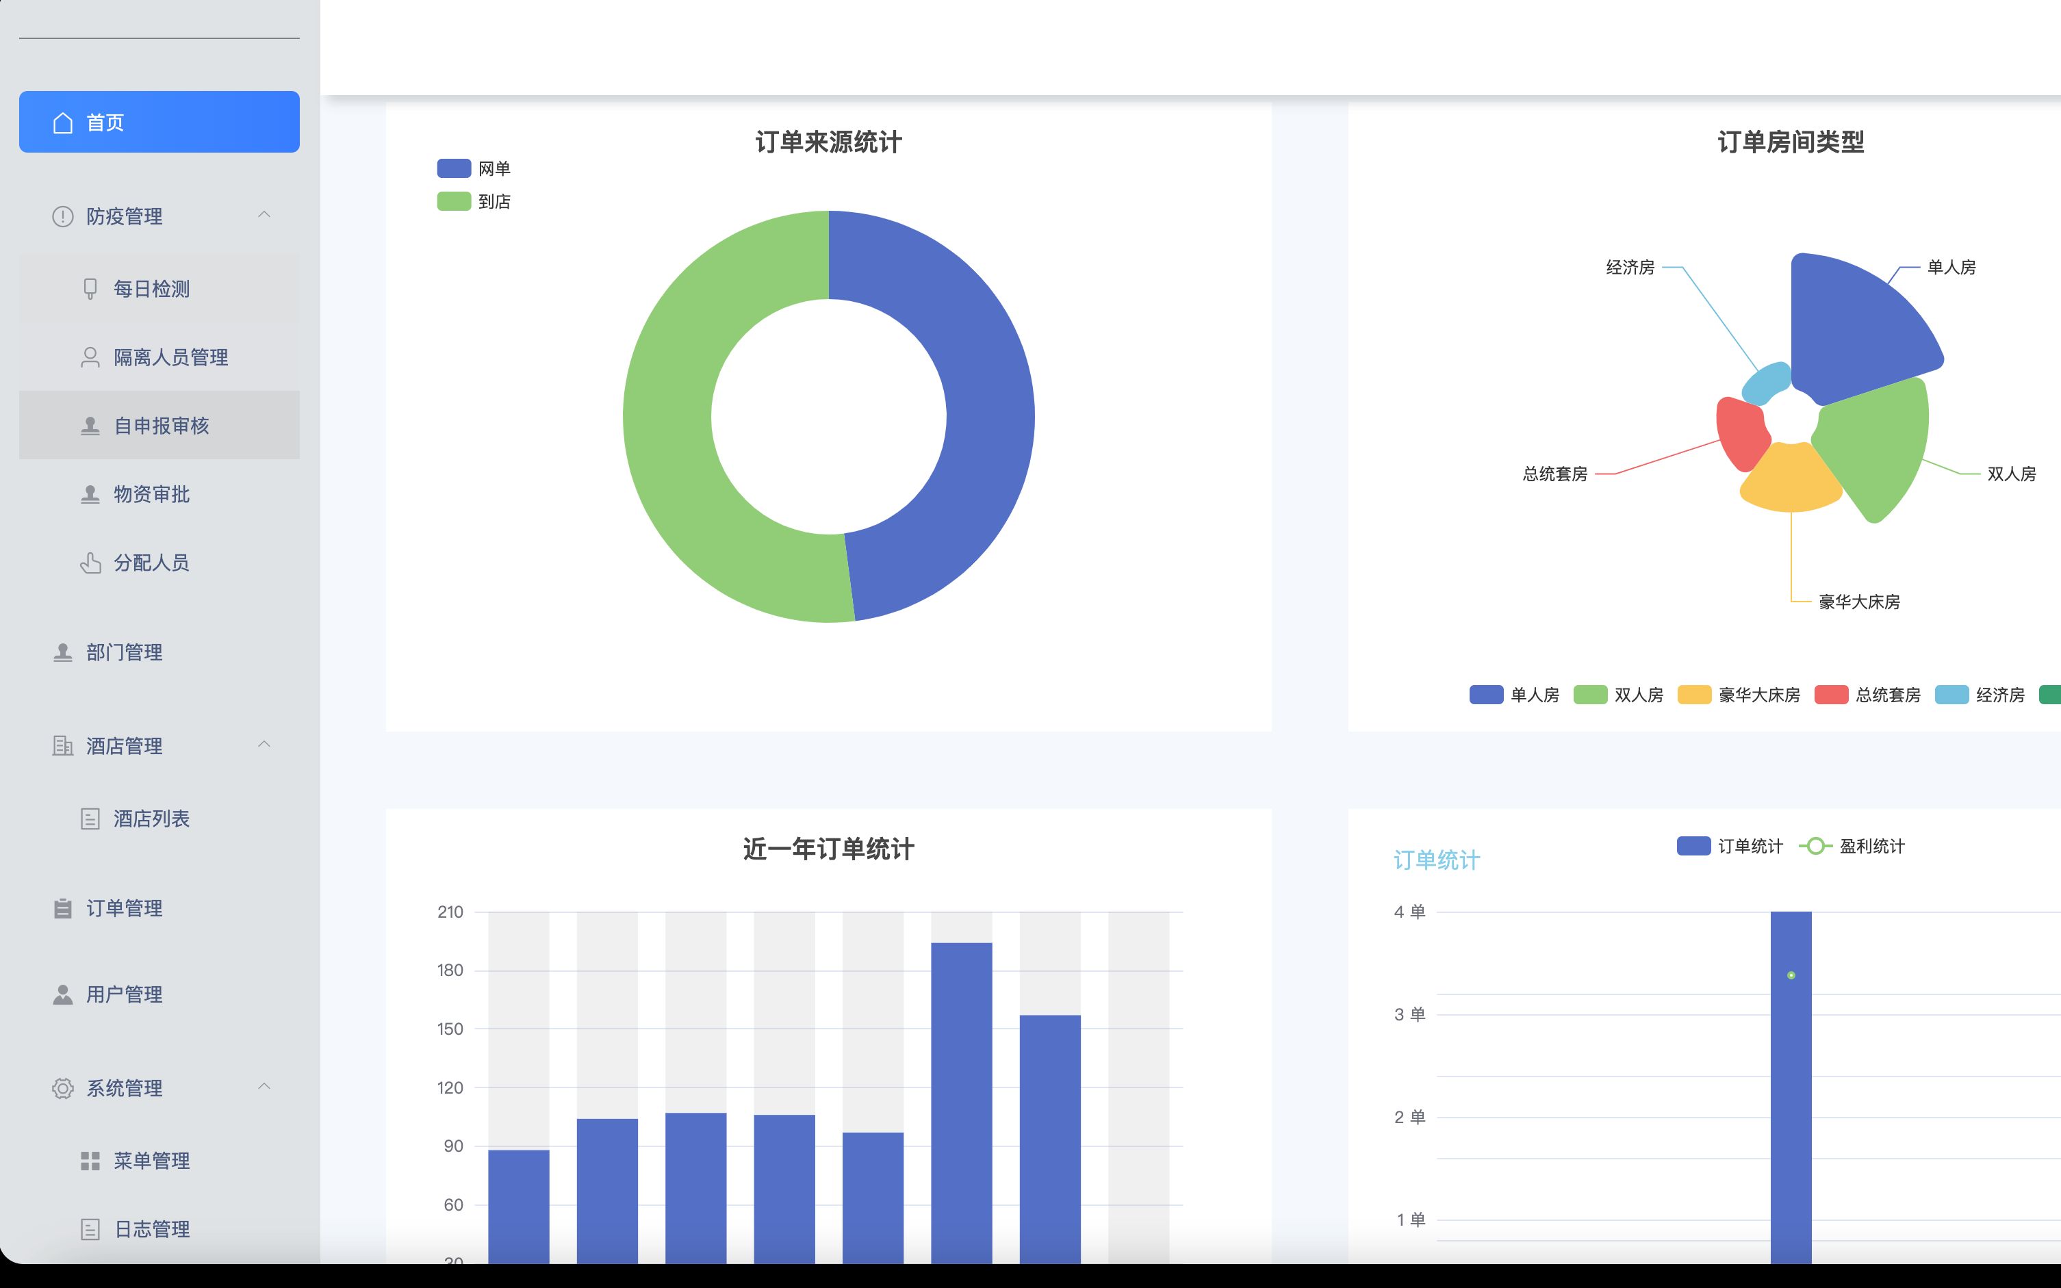Image resolution: width=2061 pixels, height=1288 pixels.
Task: Toggle 网单 legend in order source chart
Action: (474, 168)
